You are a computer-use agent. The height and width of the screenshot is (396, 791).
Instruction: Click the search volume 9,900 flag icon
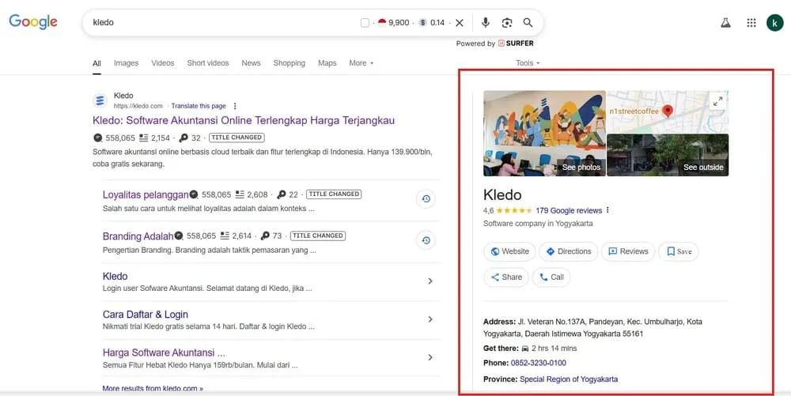pyautogui.click(x=382, y=23)
